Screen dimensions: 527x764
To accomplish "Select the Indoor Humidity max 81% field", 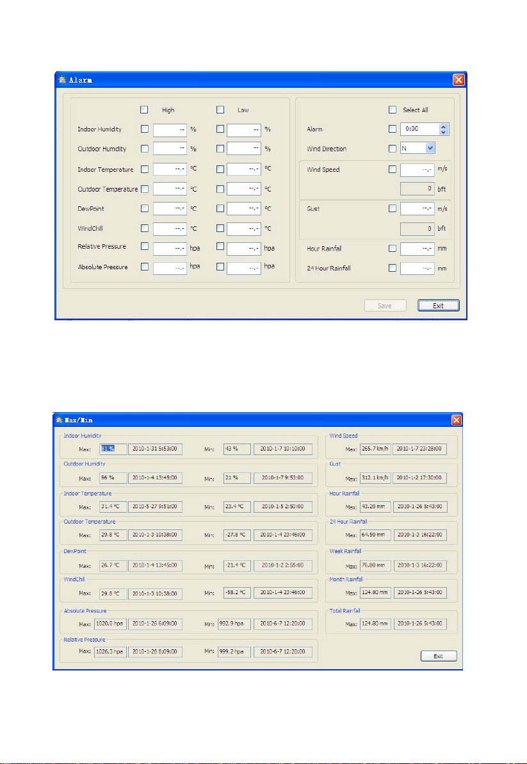I will (x=113, y=449).
